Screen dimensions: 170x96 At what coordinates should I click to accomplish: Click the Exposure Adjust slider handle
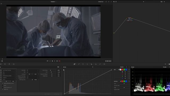click(52, 74)
